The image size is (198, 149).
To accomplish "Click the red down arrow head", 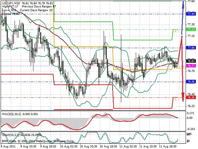I will [183, 97].
